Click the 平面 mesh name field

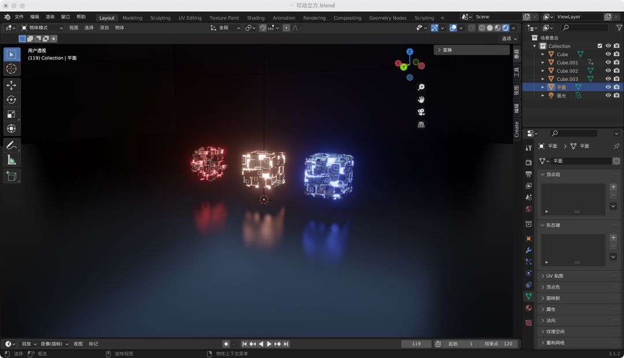tap(580, 161)
